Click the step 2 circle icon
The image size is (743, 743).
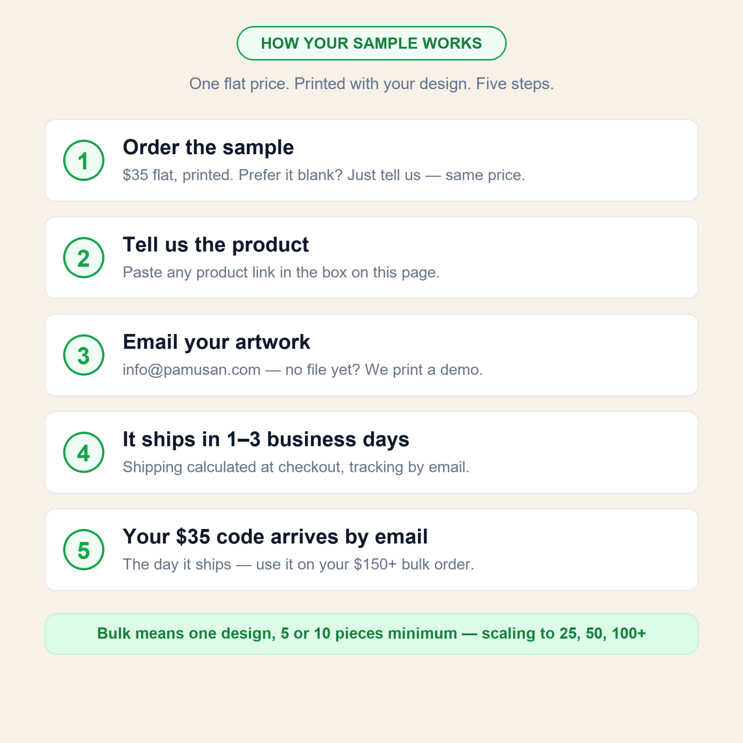pos(84,258)
